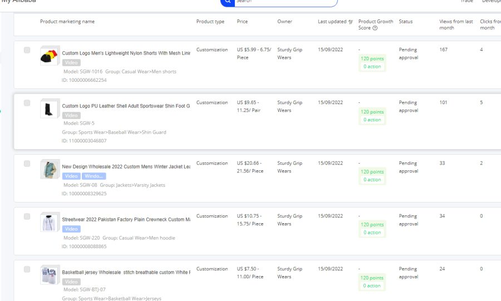Select checkbox for Nylon Shorts product
This screenshot has width=501, height=301.
27,50
